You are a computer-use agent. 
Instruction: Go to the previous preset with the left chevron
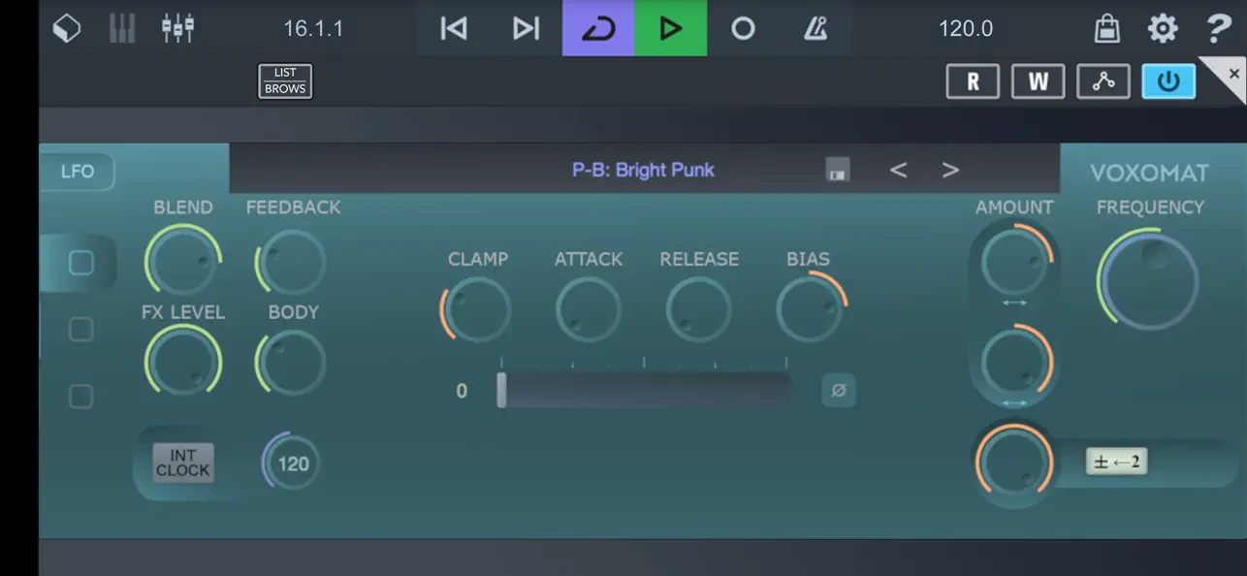(x=898, y=169)
